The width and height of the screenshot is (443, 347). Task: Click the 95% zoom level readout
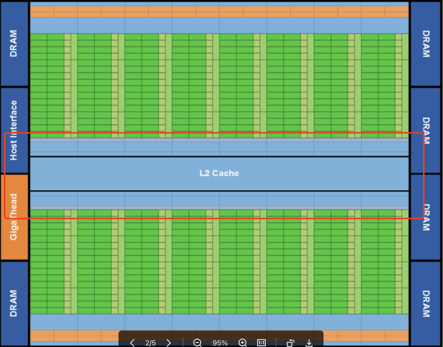tap(220, 343)
